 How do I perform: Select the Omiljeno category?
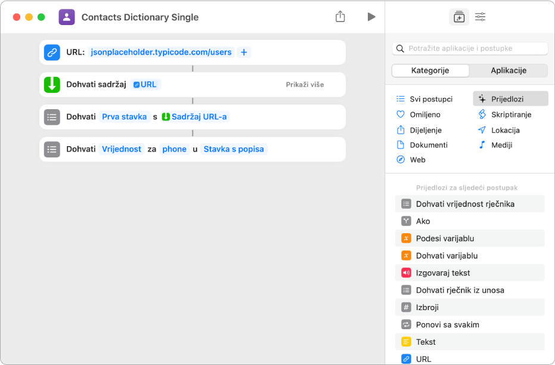tap(424, 115)
